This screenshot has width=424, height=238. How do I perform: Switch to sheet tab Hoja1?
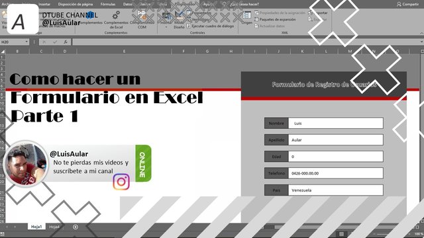click(x=36, y=227)
